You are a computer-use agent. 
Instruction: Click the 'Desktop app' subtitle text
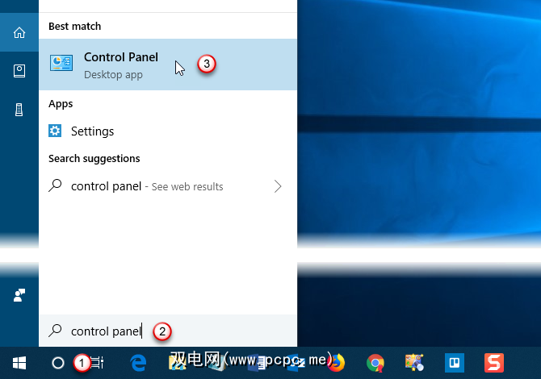coord(113,75)
